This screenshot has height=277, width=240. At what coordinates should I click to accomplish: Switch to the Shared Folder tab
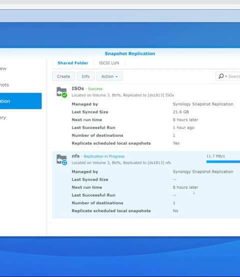[72, 63]
